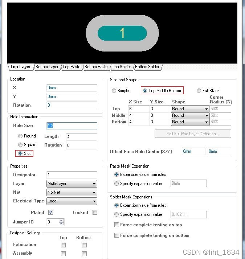
Task: Click Edit Full Pad Layer Definition button
Action: [193, 134]
